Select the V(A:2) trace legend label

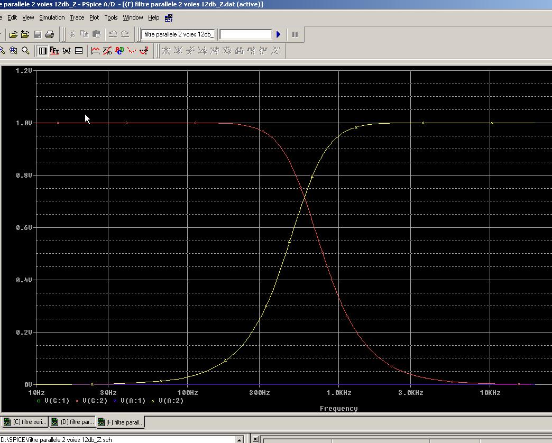coord(171,400)
